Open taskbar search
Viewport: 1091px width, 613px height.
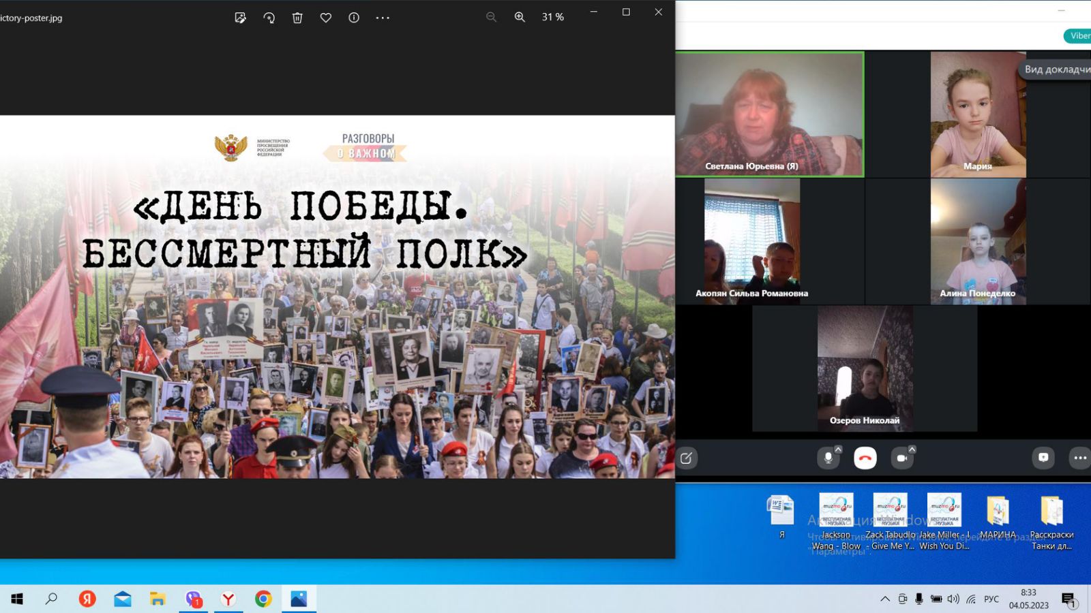coord(51,599)
